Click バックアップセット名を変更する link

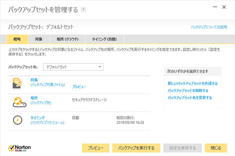(x=190, y=98)
